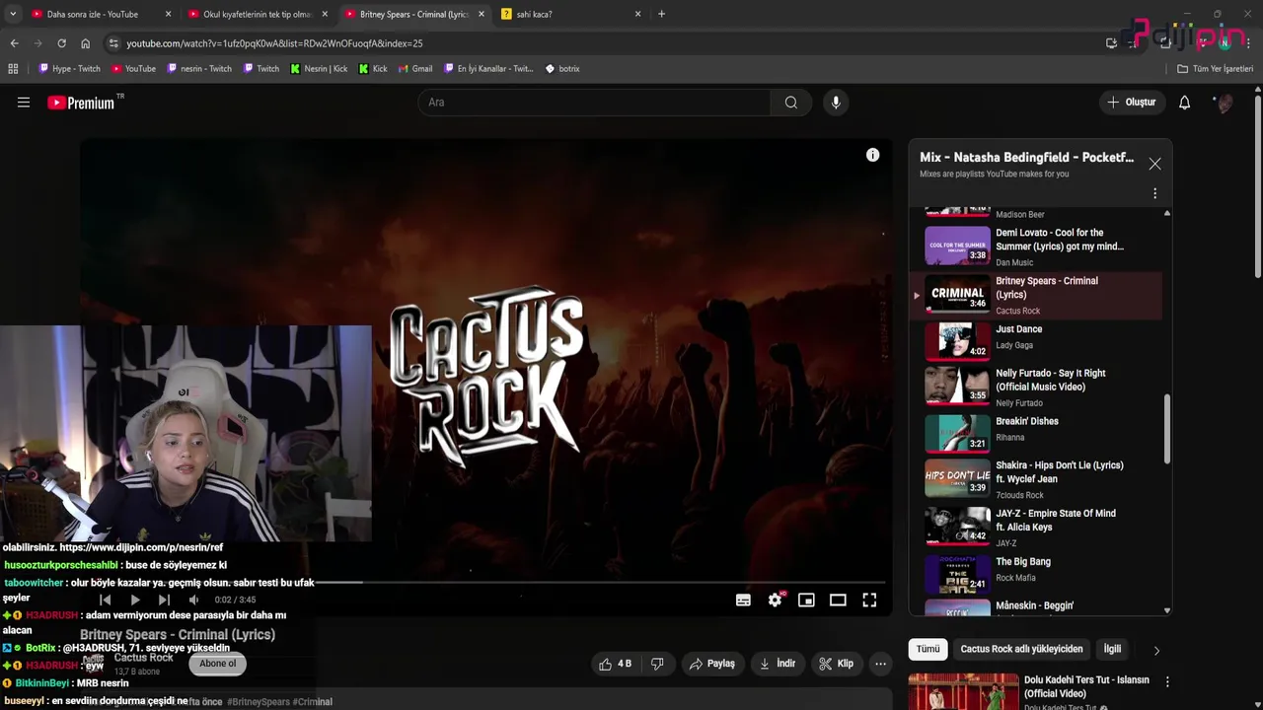The image size is (1263, 710).
Task: Switch to Daha sonra izle - YouTube tab
Action: 93,14
